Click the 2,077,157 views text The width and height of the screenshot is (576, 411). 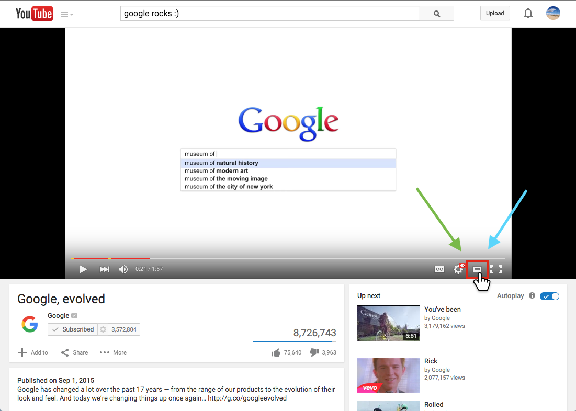[445, 378]
